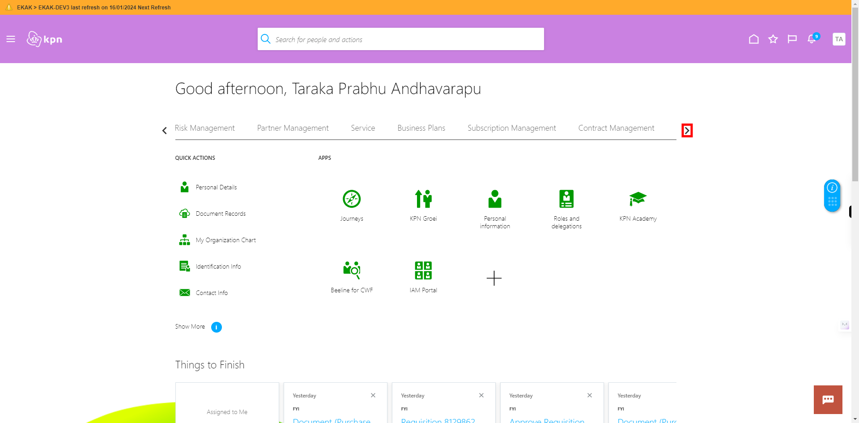Open the Beeline for CWF app
This screenshot has width=859, height=423.
tap(352, 277)
